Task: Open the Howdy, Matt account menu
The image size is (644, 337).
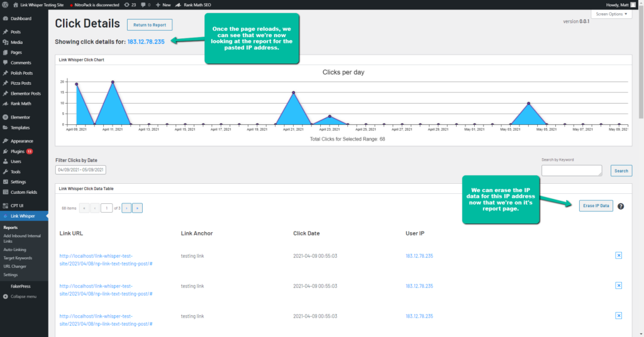Action: (x=621, y=5)
